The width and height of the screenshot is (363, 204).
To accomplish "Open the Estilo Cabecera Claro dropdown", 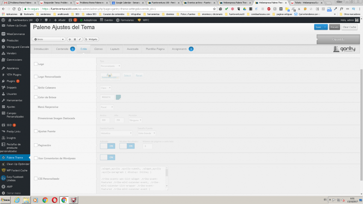I will [x=106, y=88].
